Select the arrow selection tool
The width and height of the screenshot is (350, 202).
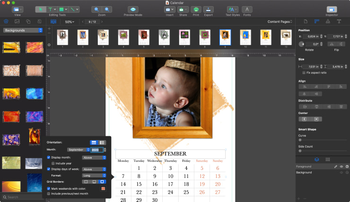coord(41,9)
